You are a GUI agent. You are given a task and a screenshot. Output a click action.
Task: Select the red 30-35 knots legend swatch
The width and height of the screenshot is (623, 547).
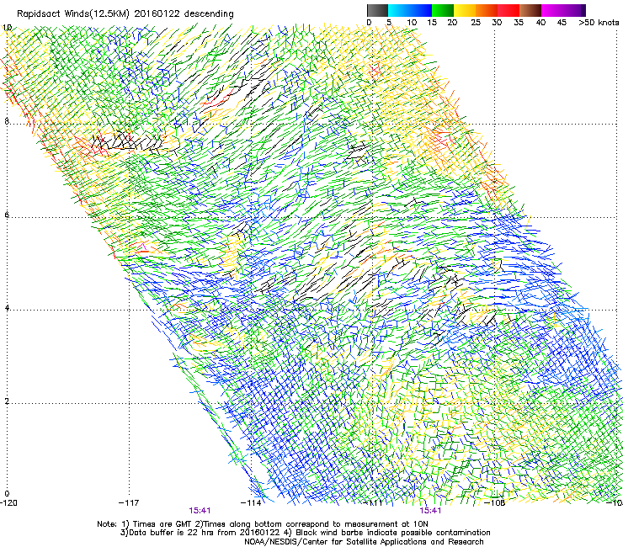pyautogui.click(x=509, y=10)
